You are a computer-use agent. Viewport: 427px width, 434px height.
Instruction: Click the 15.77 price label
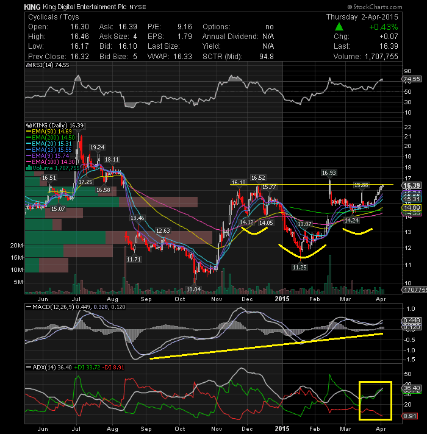click(x=269, y=187)
